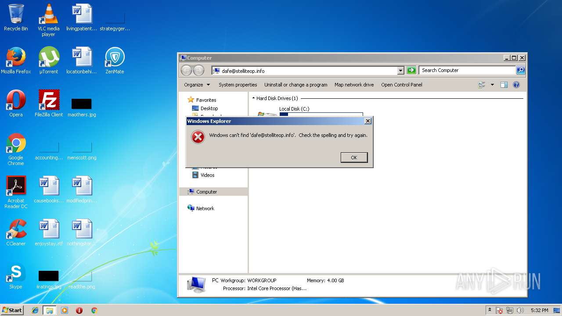The image size is (562, 316).
Task: Select menscott.png image file
Action: point(82,151)
